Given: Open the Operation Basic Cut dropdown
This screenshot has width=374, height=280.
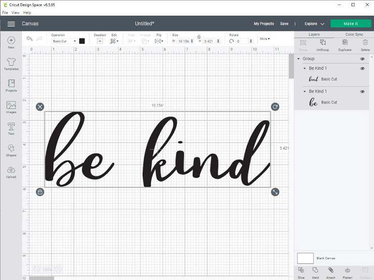Looking at the screenshot, I should [64, 41].
